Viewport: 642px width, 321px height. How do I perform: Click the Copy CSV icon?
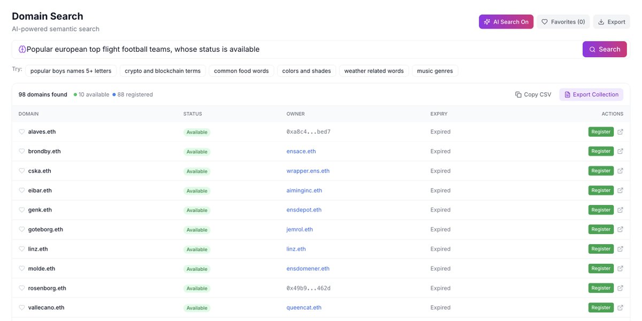coord(518,94)
